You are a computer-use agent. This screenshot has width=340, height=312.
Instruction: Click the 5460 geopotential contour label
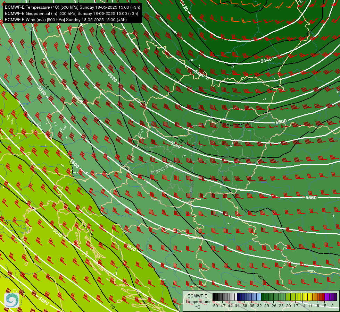[199, 74]
